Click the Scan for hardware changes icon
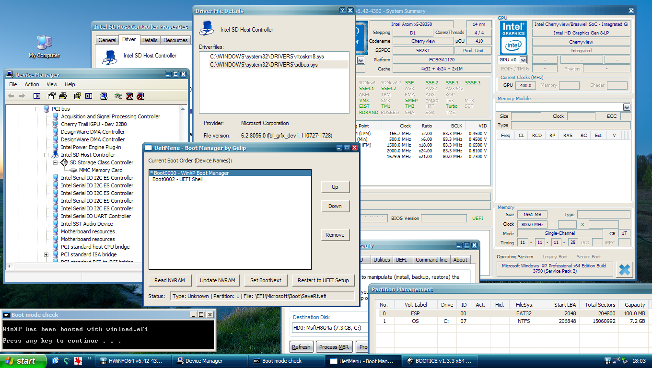The height and width of the screenshot is (368, 652). click(x=104, y=96)
